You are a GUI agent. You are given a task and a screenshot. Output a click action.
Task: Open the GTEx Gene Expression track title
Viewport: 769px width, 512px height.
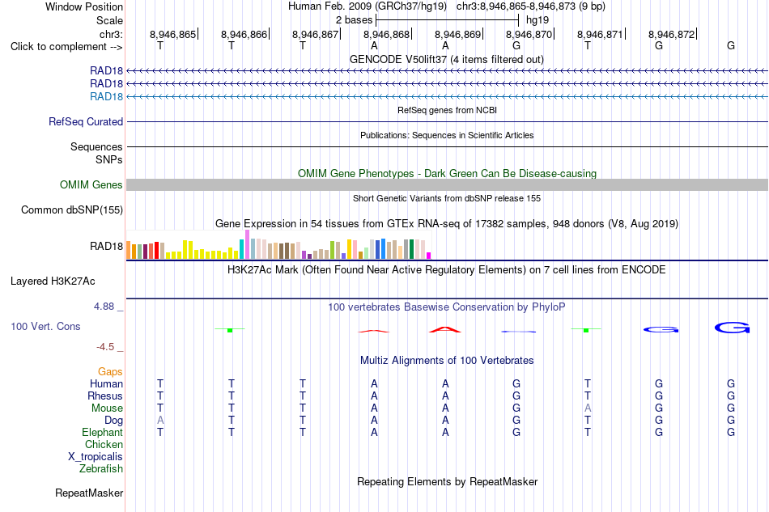pos(447,224)
